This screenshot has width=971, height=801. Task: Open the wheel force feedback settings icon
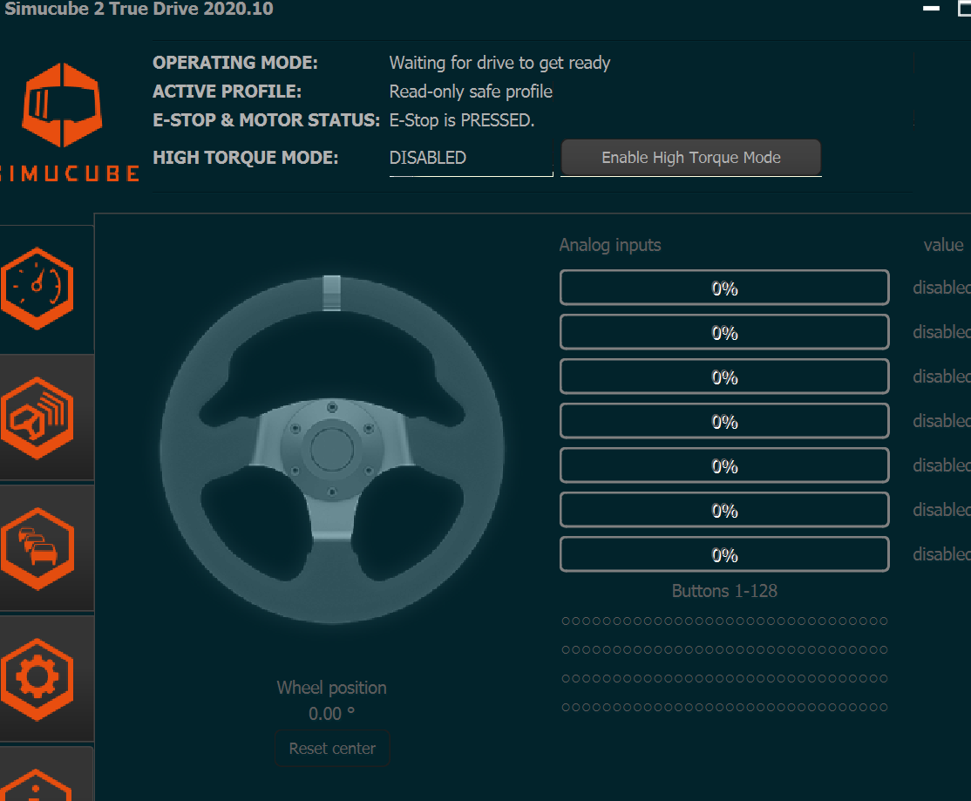tap(37, 418)
